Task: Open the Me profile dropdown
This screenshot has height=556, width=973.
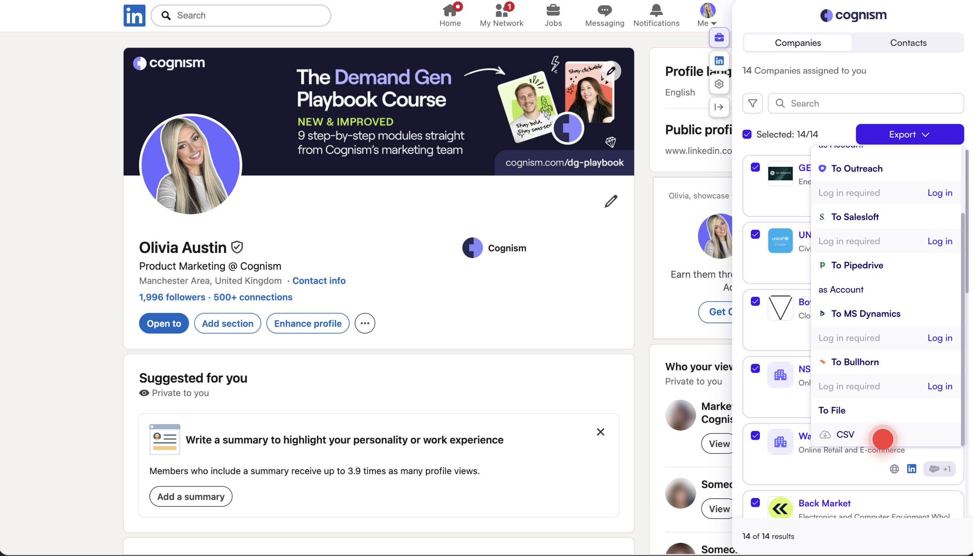Action: [x=707, y=15]
